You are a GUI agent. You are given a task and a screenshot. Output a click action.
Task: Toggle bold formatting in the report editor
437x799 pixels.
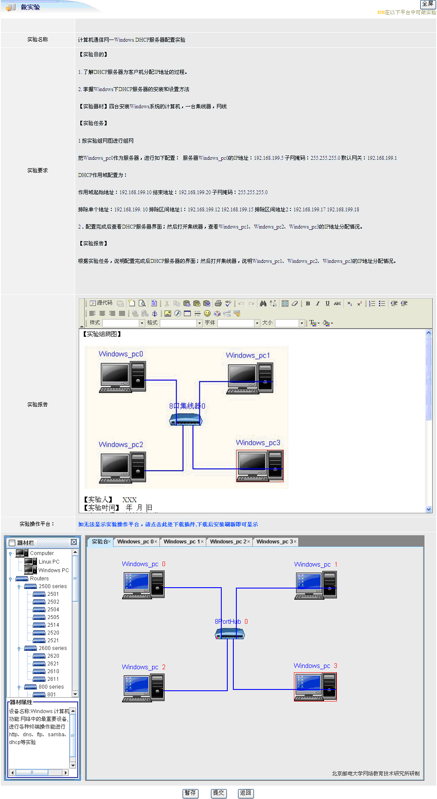click(x=308, y=304)
